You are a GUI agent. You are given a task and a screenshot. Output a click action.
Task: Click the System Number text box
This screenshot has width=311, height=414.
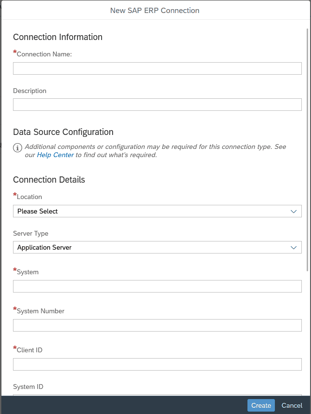tap(157, 325)
